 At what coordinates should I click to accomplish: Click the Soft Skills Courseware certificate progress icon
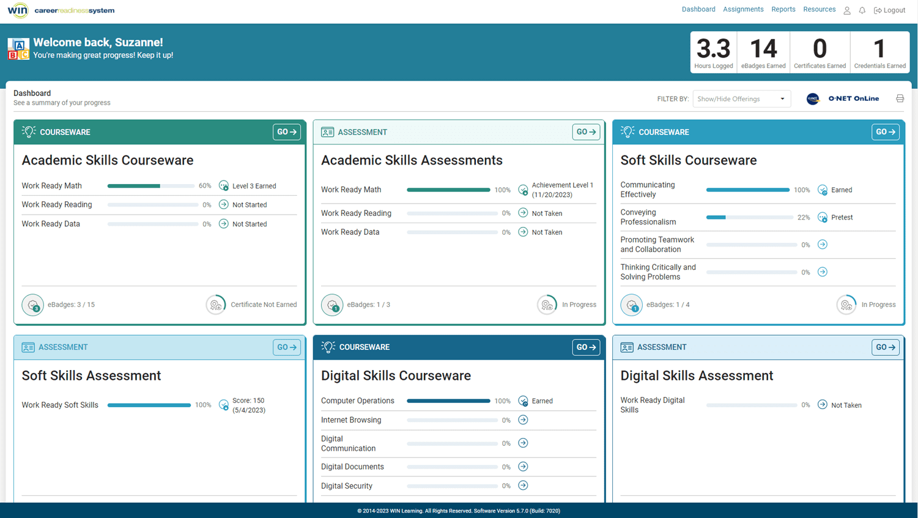click(x=846, y=305)
